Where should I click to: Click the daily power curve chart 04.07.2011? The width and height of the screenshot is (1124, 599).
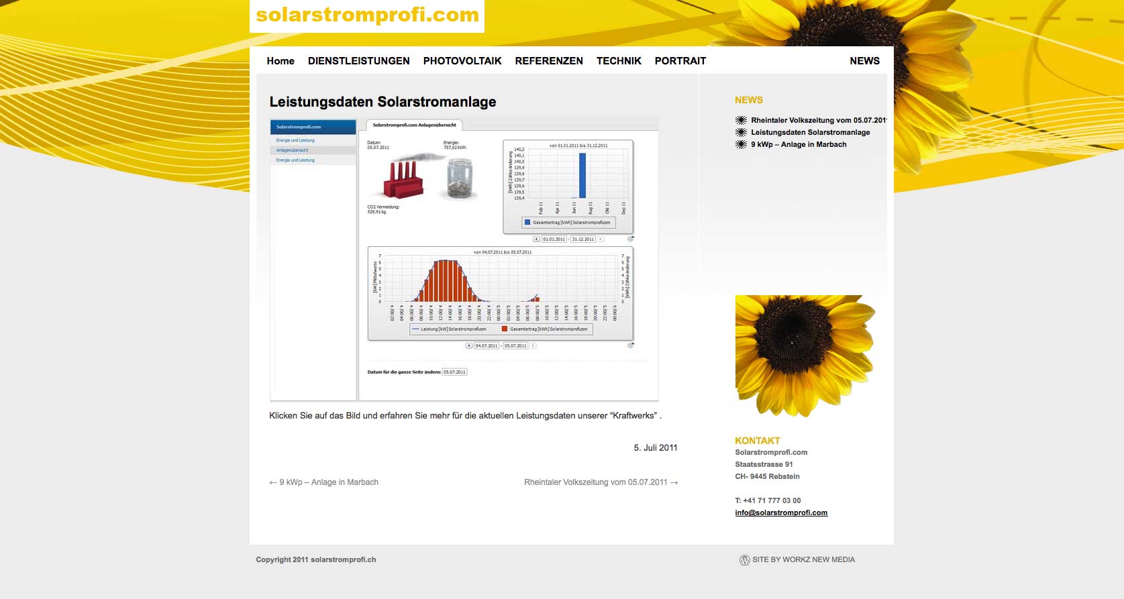[x=501, y=293]
